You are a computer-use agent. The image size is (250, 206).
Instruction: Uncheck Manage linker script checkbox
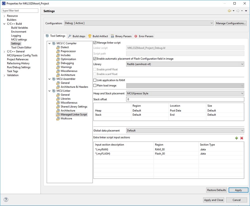(x=95, y=43)
